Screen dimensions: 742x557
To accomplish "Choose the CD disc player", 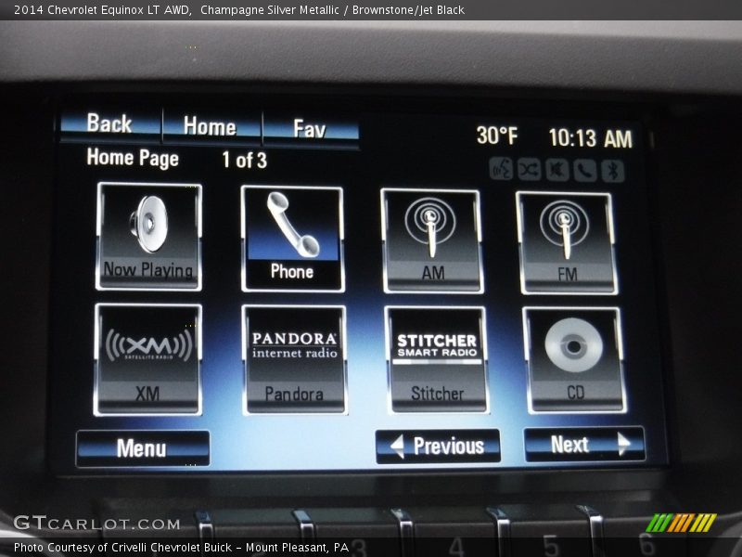I will [573, 359].
